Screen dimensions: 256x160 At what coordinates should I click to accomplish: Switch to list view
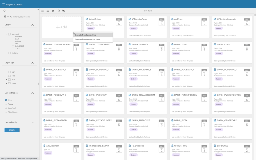[48, 11]
